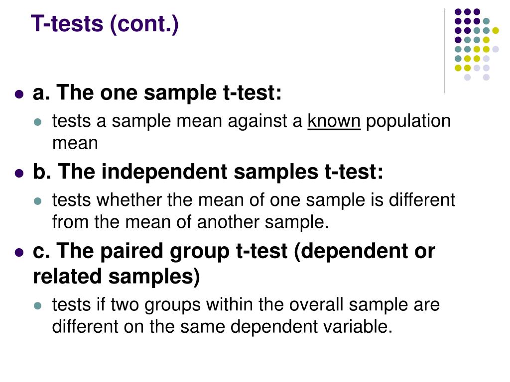The height and width of the screenshot is (382, 510).
Task: Click the word "mean" on second line
Action: click(75, 143)
